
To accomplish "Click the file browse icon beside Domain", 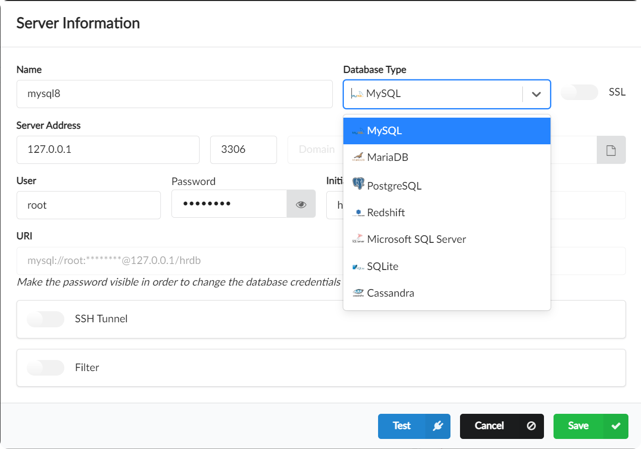I will (611, 150).
